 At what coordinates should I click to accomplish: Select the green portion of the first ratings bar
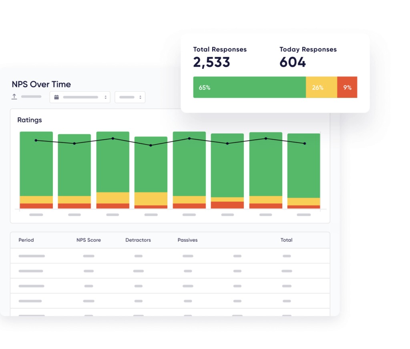36,168
